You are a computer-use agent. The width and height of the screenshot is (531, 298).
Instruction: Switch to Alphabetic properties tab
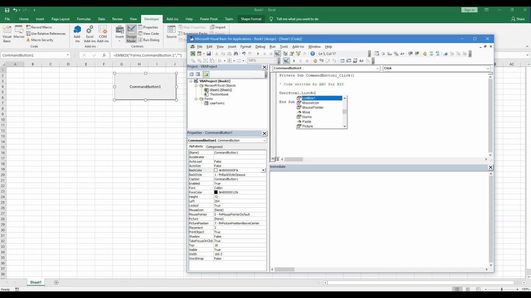196,147
